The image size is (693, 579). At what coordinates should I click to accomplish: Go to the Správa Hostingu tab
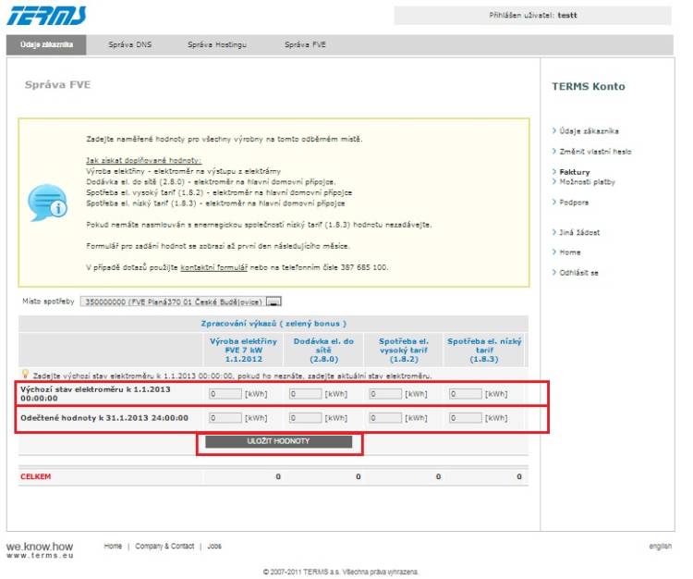pyautogui.click(x=216, y=44)
